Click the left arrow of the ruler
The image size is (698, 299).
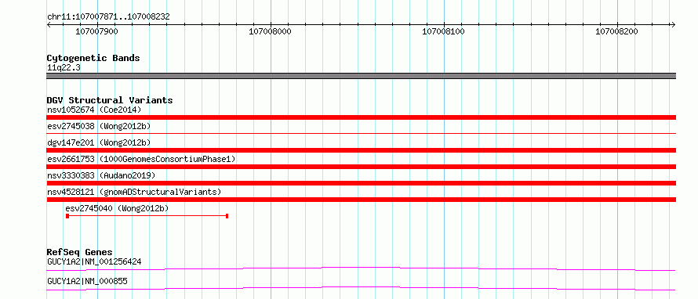[x=49, y=24]
